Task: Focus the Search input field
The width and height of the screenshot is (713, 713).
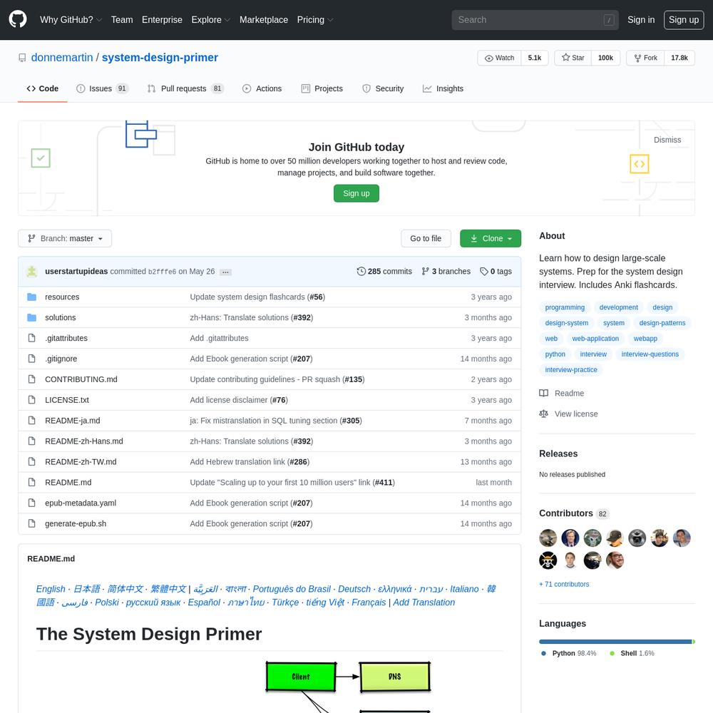Action: coord(535,19)
